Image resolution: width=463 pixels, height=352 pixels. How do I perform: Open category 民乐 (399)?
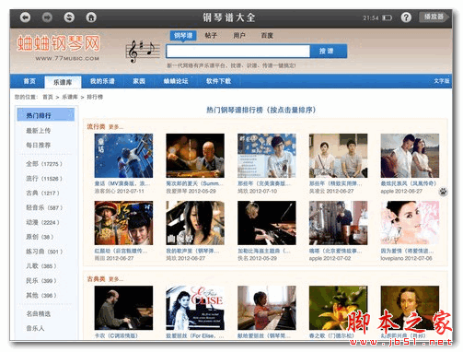[41, 281]
